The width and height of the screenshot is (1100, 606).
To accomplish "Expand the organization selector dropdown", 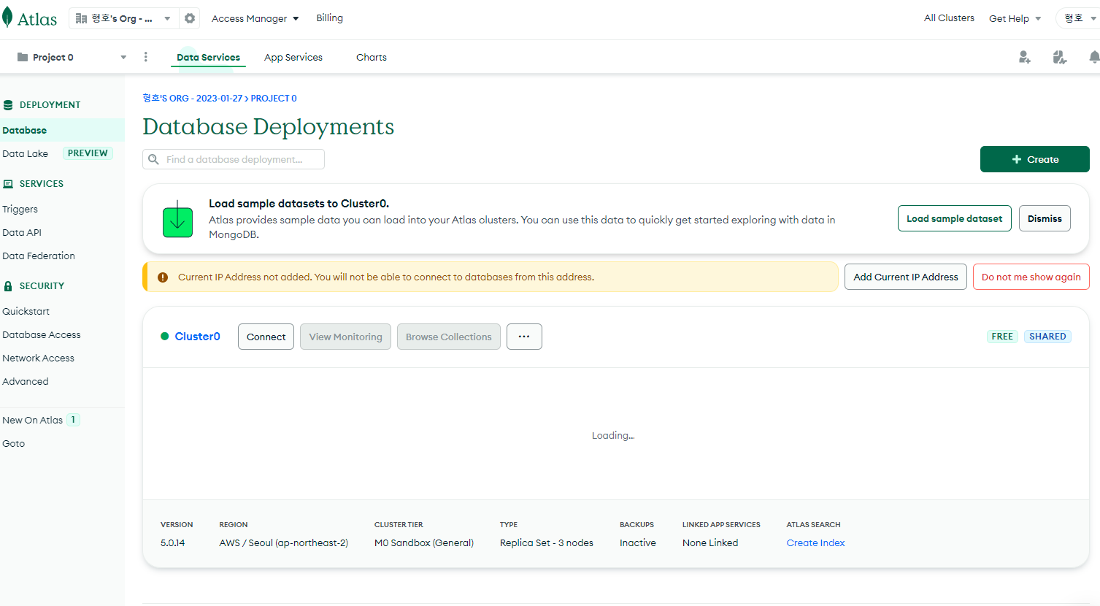I will (x=167, y=18).
